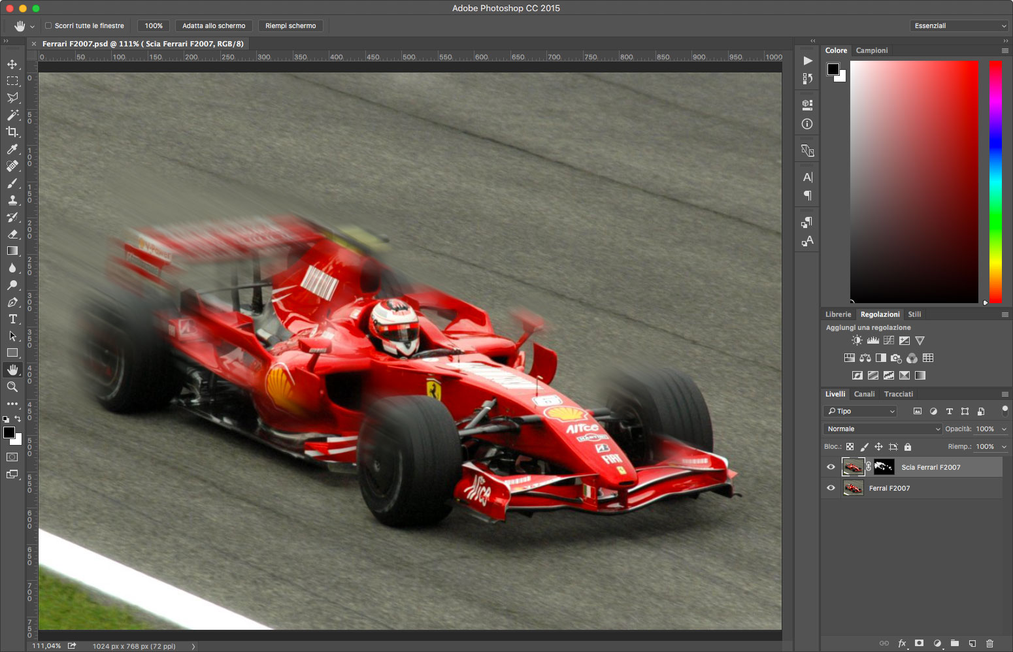
Task: Select the Ferrari F2007.psd document tab
Action: click(142, 44)
